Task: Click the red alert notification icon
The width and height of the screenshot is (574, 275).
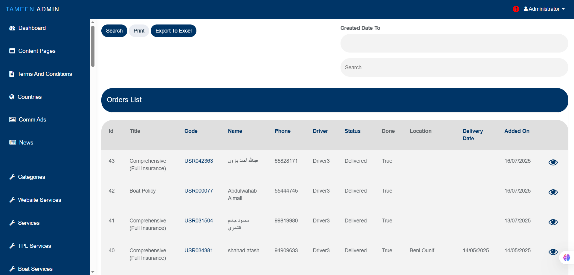Action: (x=516, y=9)
